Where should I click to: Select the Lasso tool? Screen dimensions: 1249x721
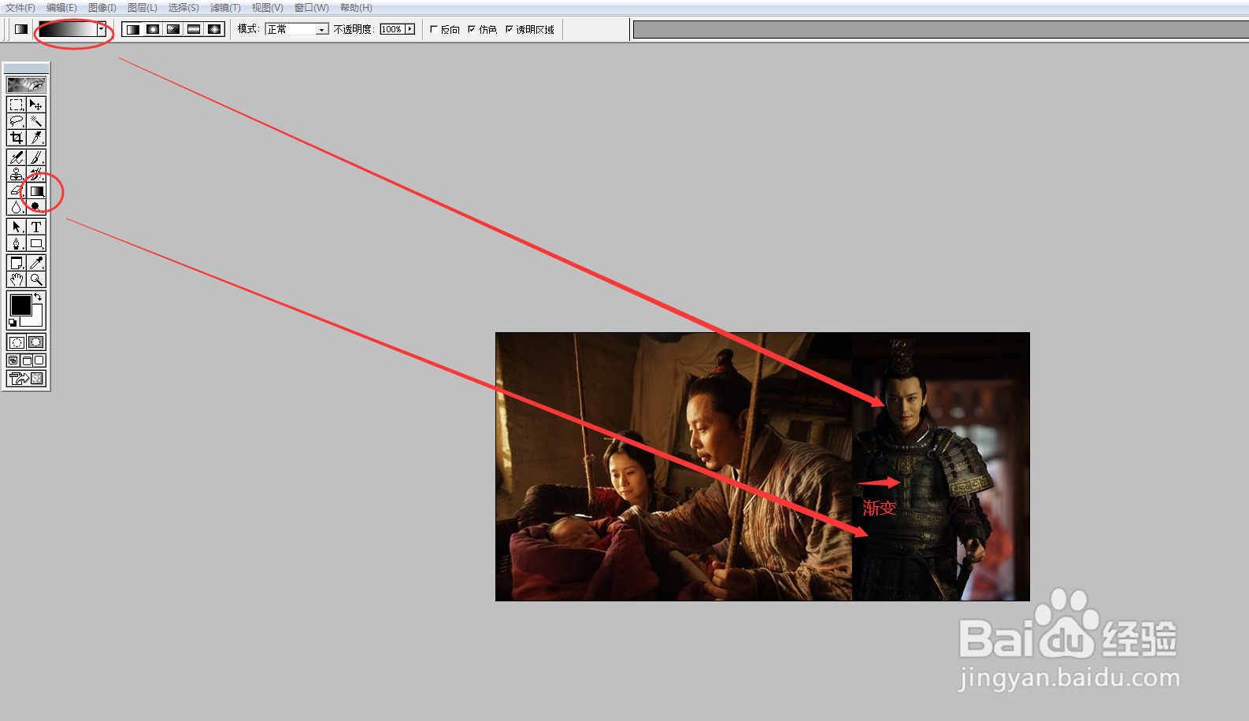[x=17, y=121]
